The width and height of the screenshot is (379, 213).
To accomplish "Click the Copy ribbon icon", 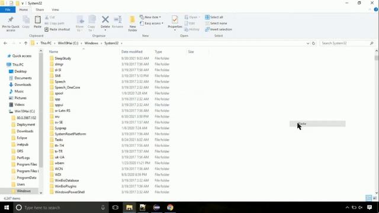I will click(26, 20).
